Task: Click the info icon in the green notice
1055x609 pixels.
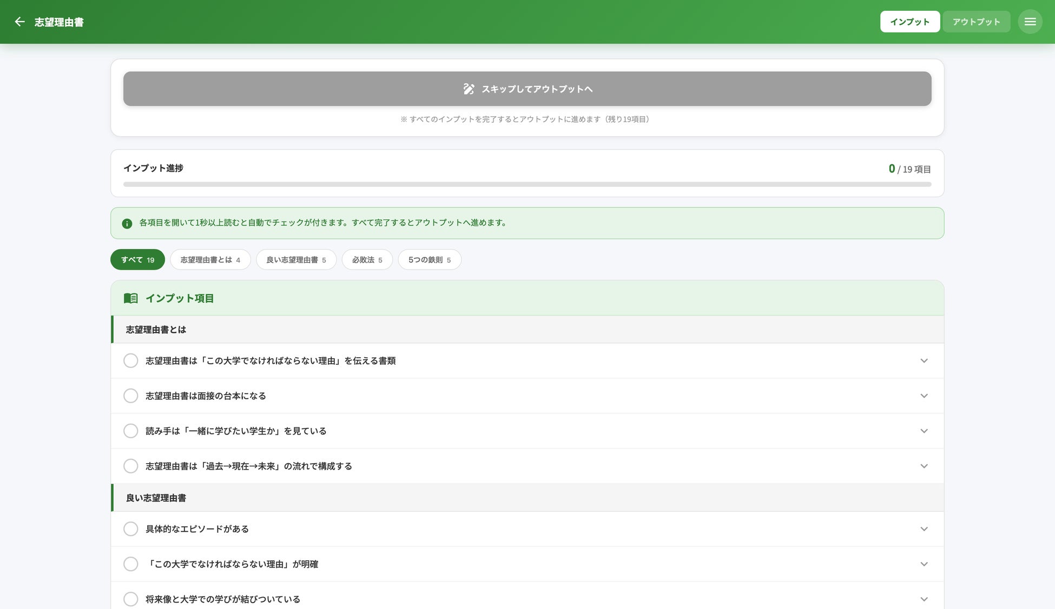Action: point(127,223)
